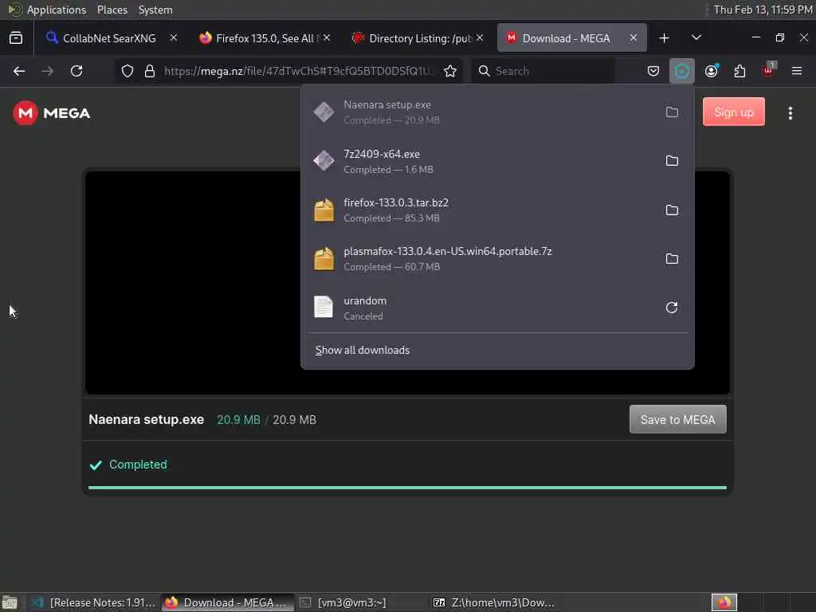Show plasmafox portable.7z in folder
Image resolution: width=816 pixels, height=612 pixels.
click(x=672, y=259)
